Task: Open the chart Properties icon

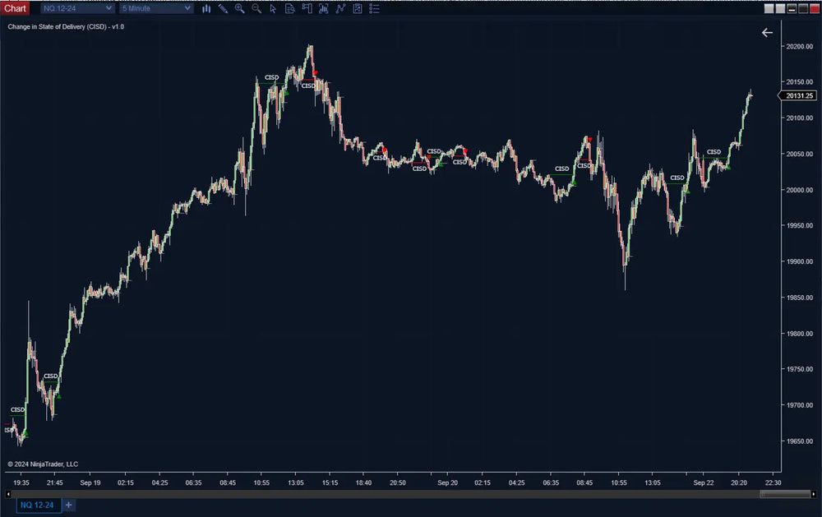Action: (358, 8)
